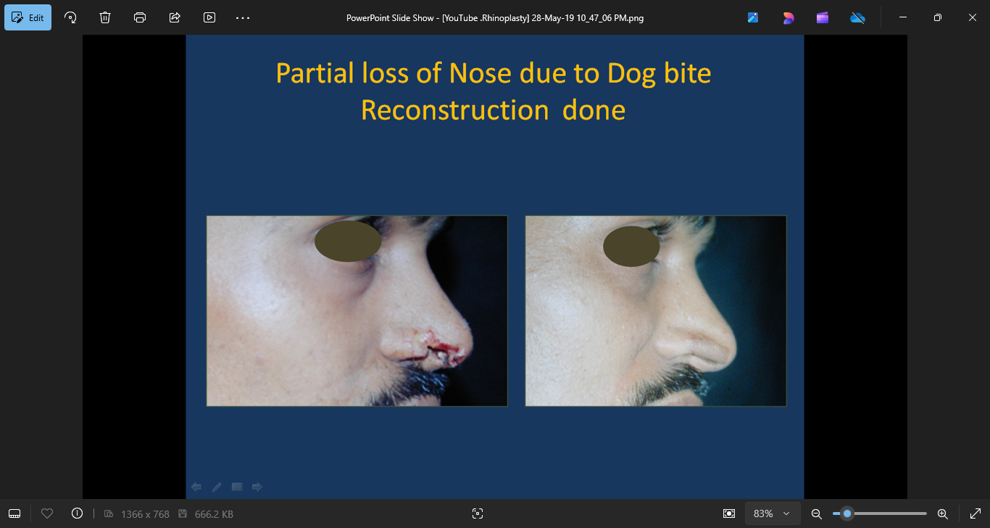Delete the photo with the trash icon
The height and width of the screenshot is (528, 990).
[x=105, y=17]
